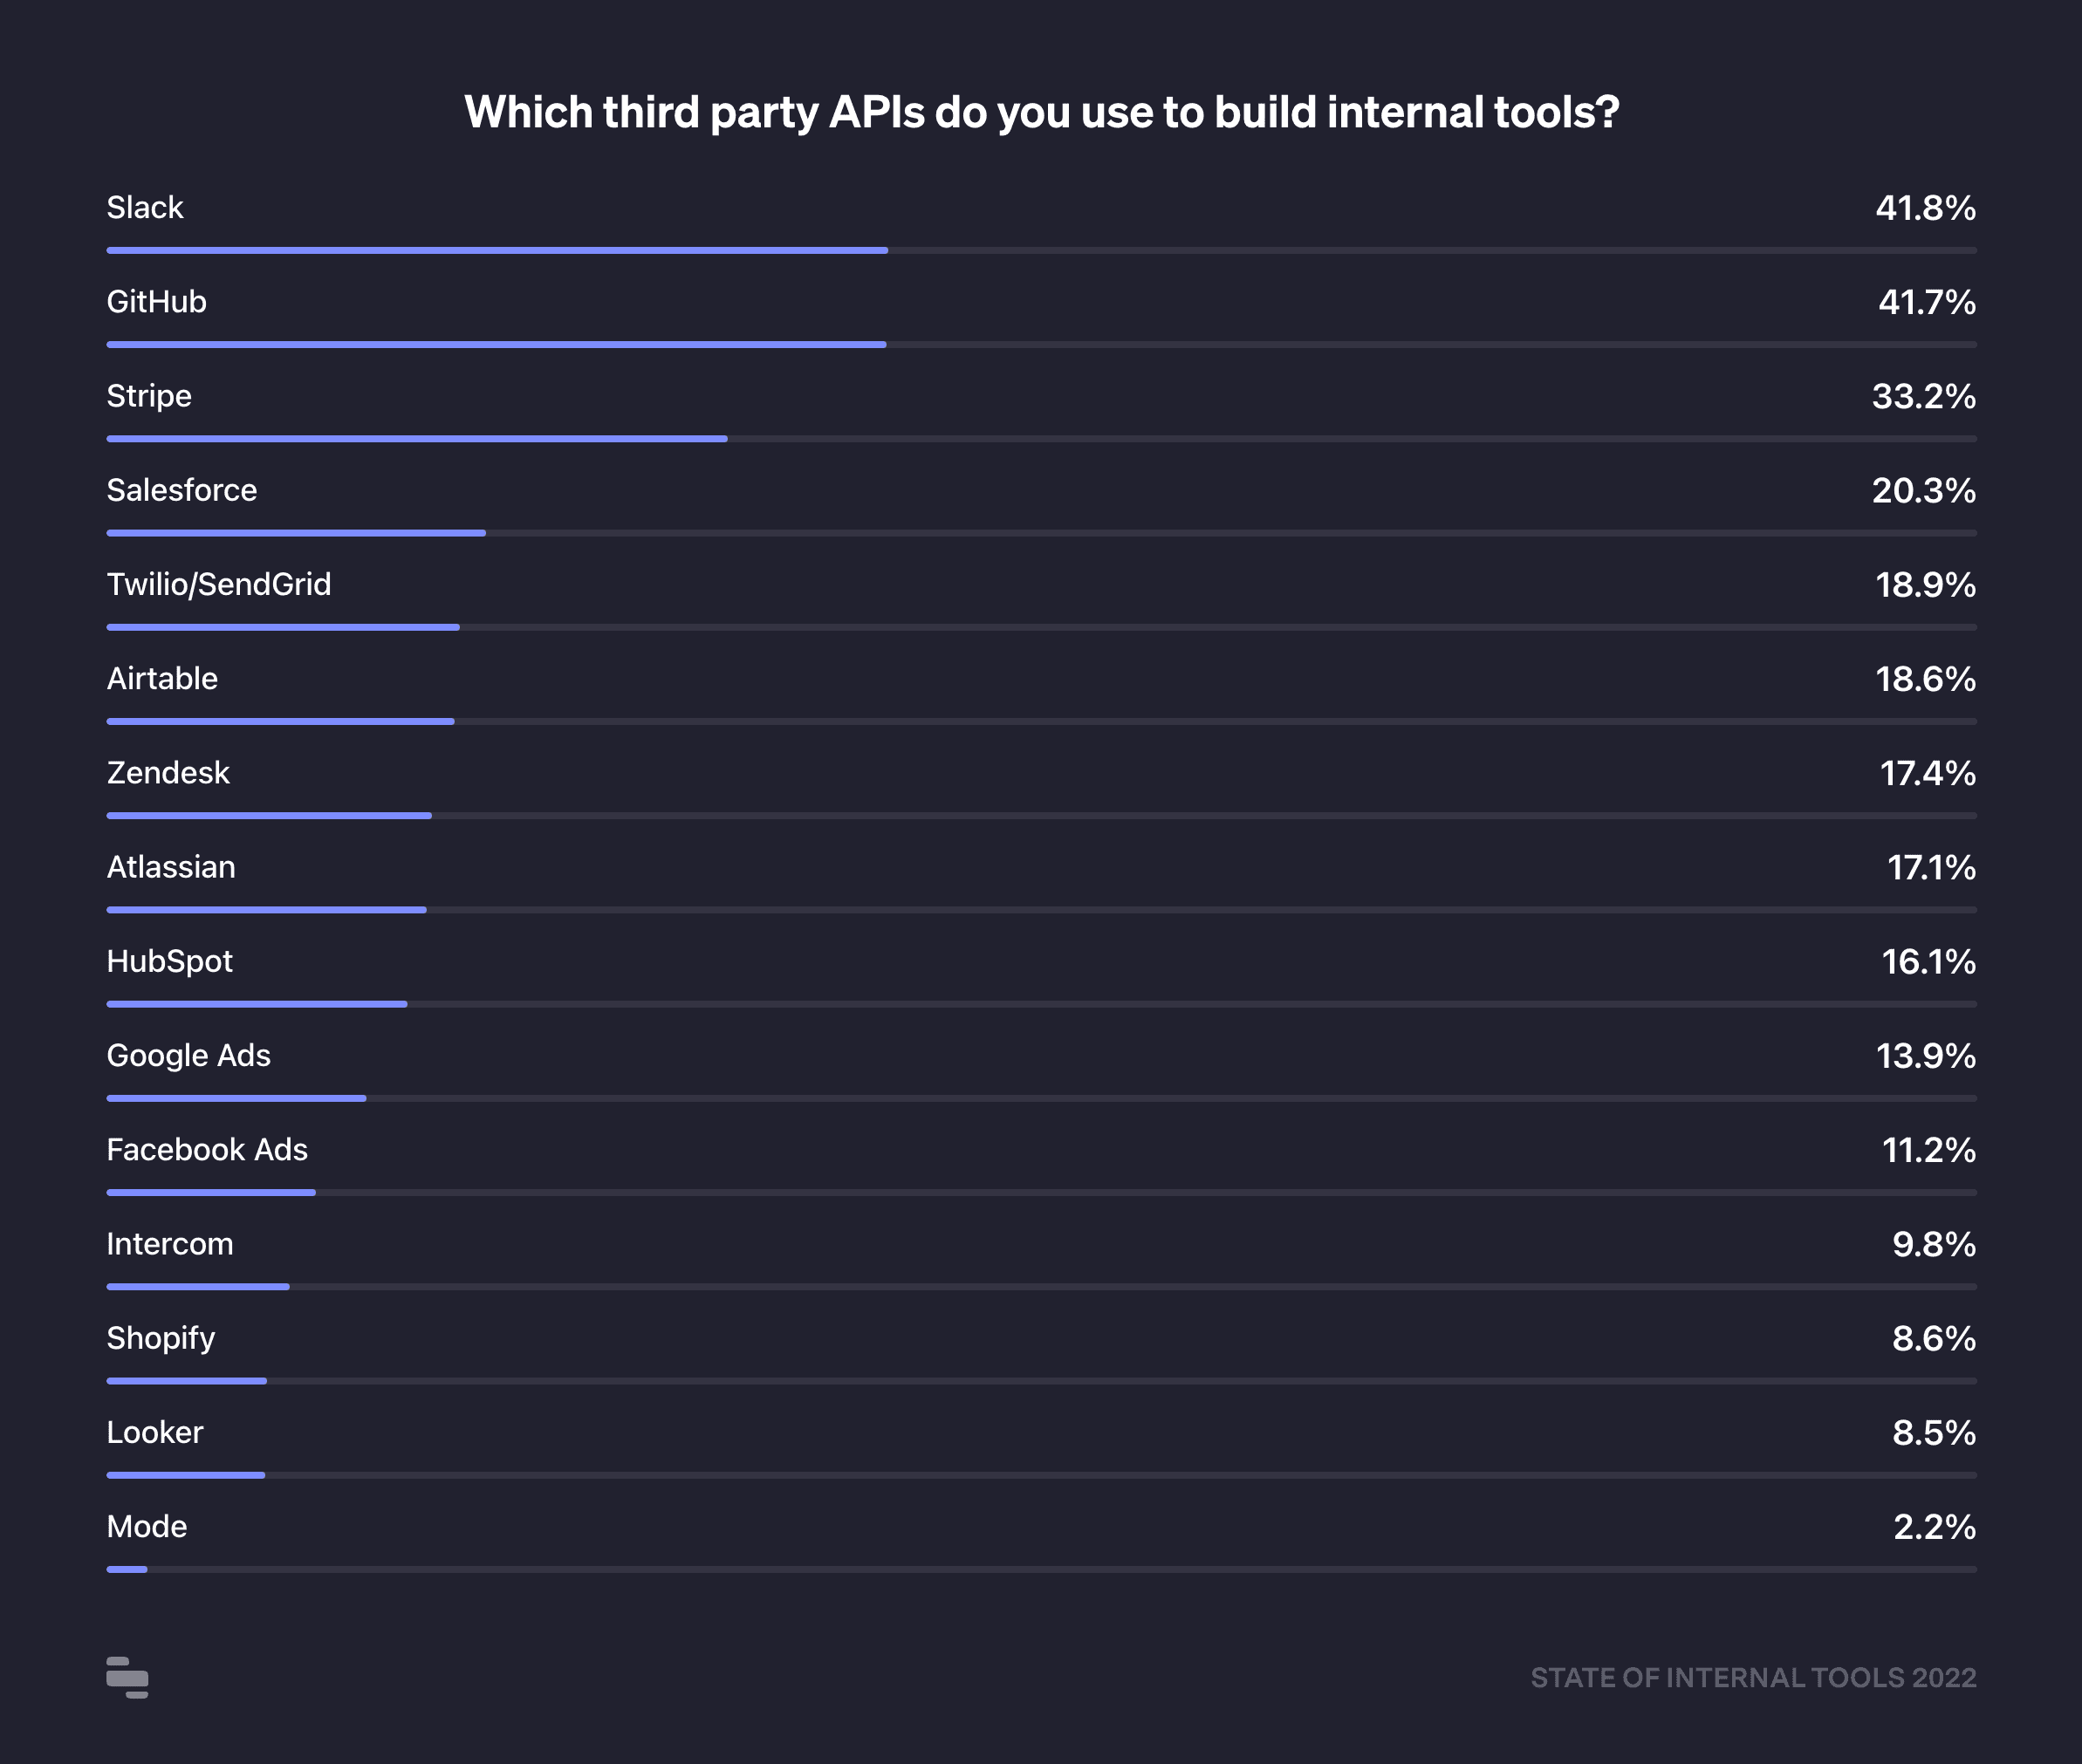Select the Facebook Ads label
This screenshot has height=1764, width=2082.
pos(207,1150)
